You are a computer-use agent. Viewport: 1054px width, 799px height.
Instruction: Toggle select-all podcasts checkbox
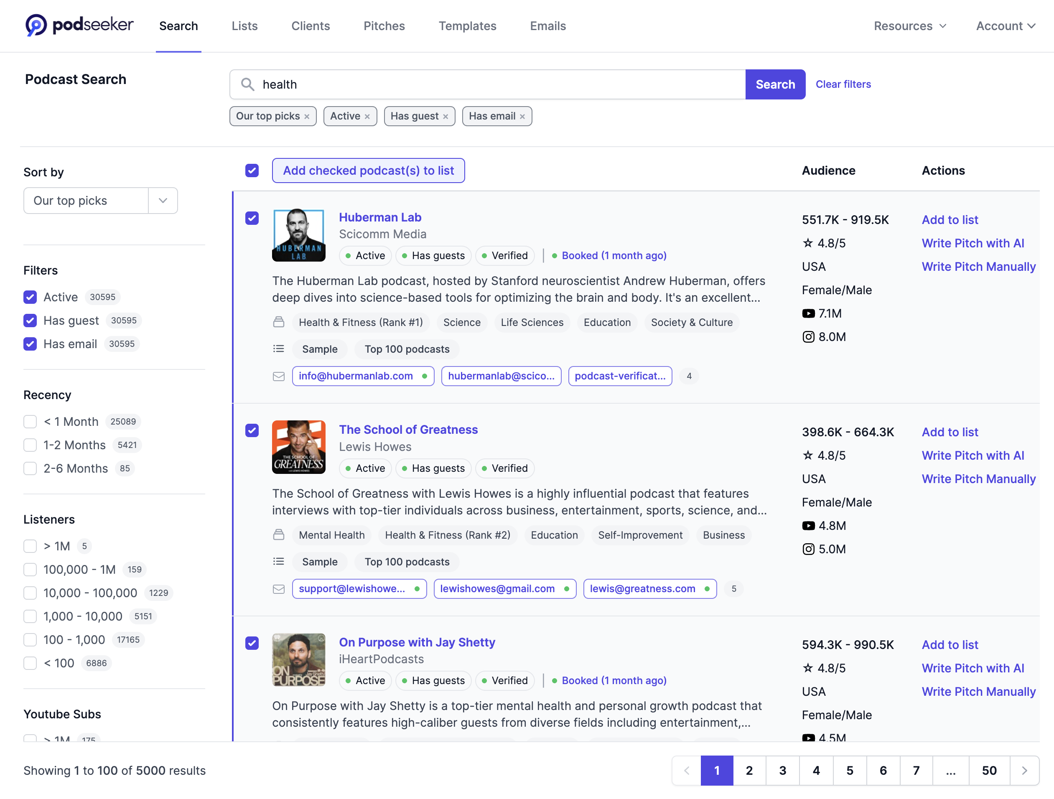[252, 170]
